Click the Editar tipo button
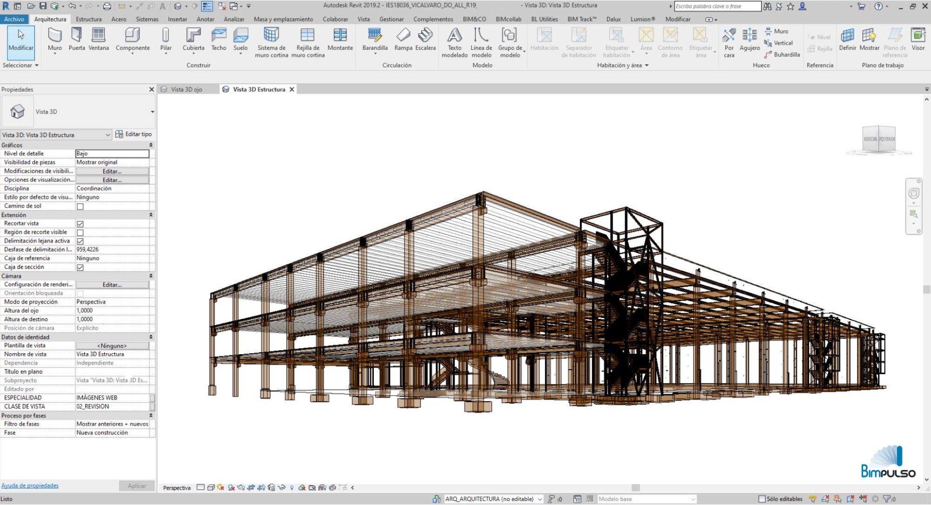Screen dimensions: 931x505 134,134
